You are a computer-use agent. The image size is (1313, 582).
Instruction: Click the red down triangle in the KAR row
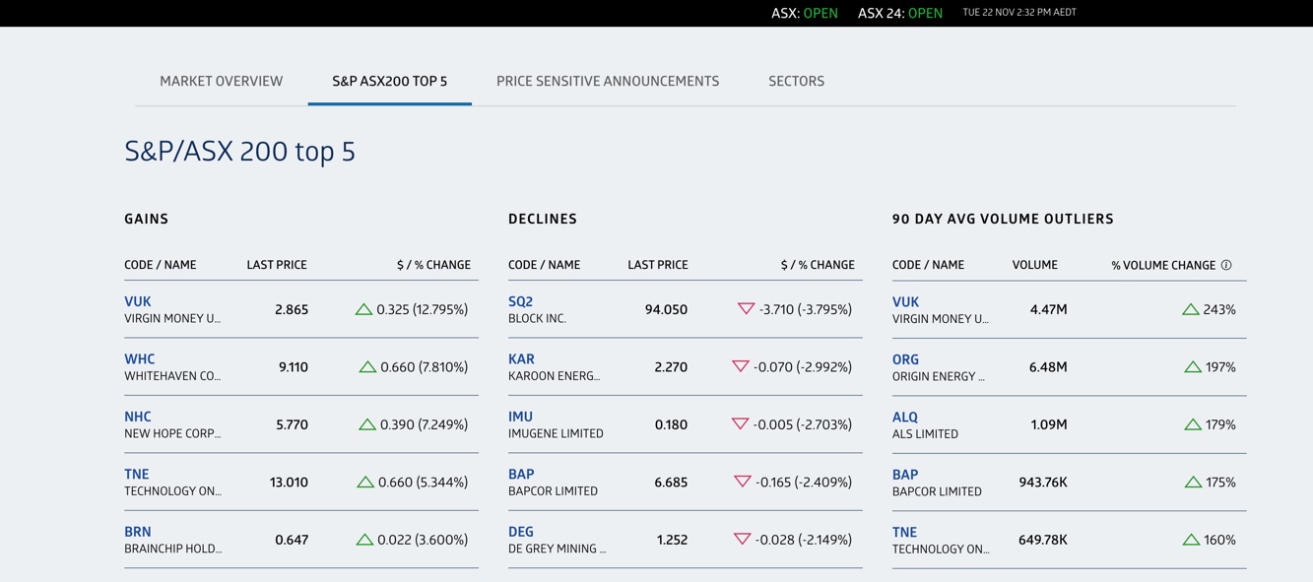click(741, 366)
